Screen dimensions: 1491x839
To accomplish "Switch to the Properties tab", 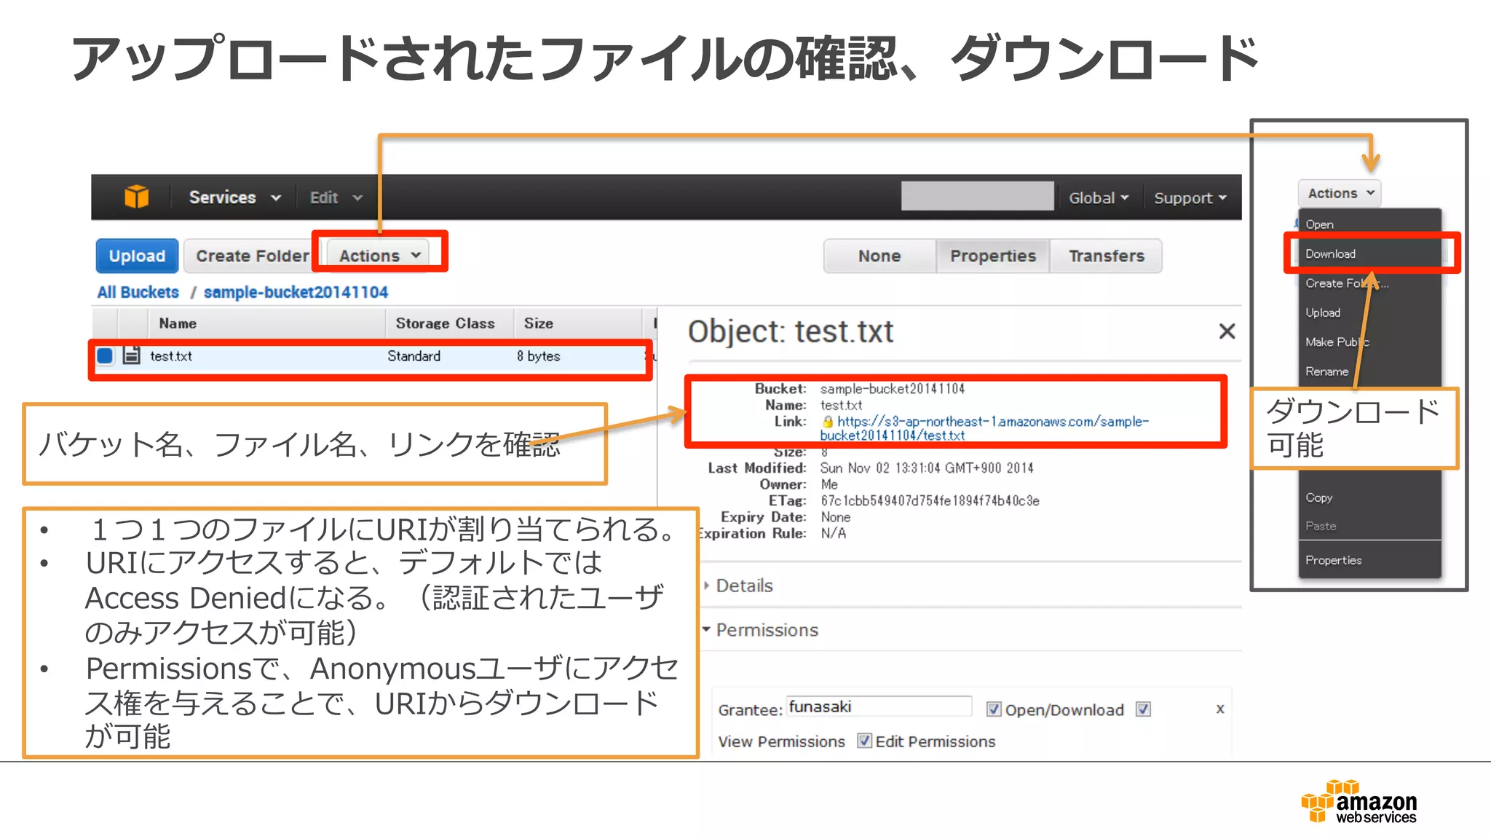I will click(993, 256).
